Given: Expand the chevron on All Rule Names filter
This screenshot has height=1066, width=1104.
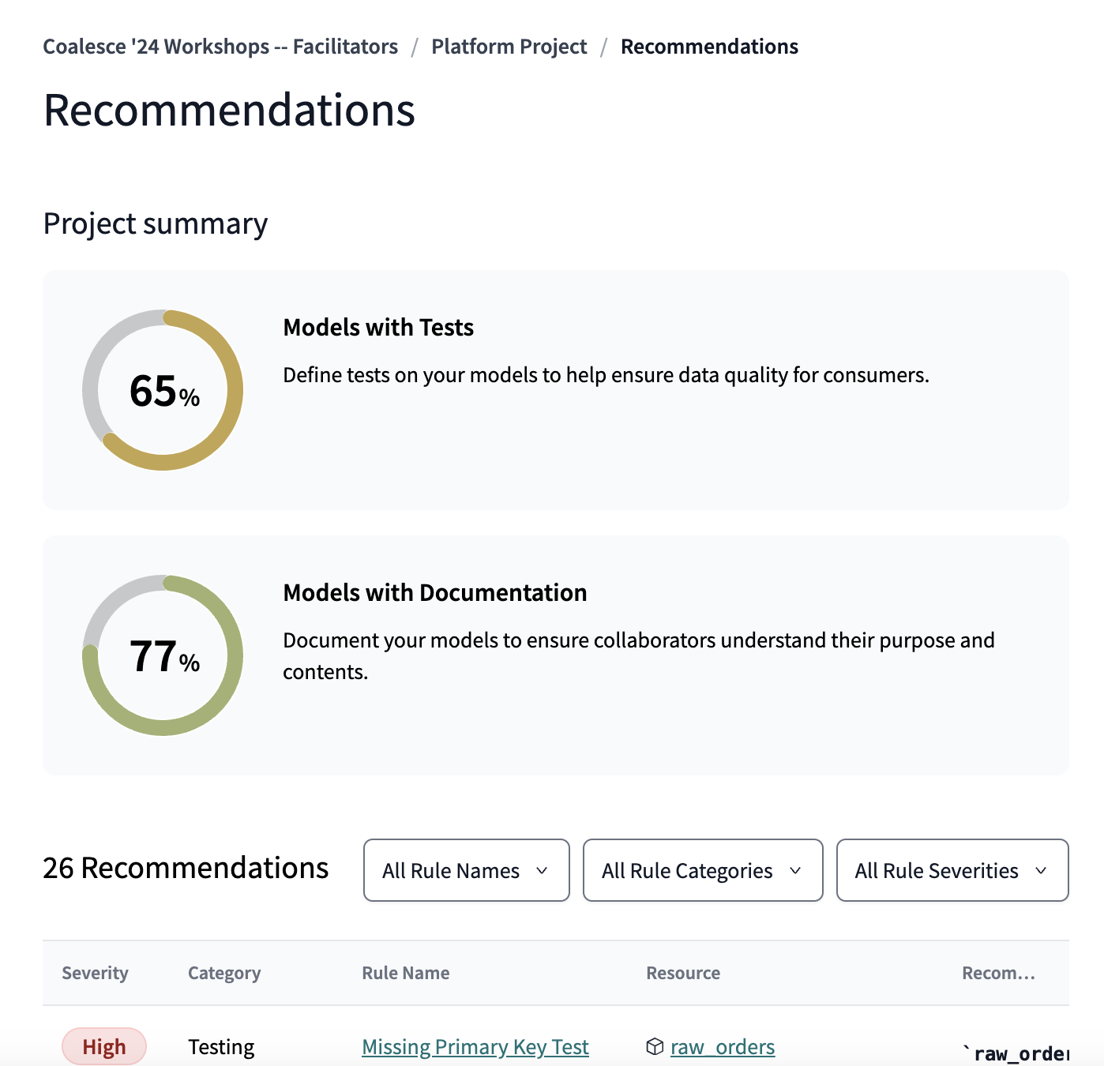Looking at the screenshot, I should 542,871.
